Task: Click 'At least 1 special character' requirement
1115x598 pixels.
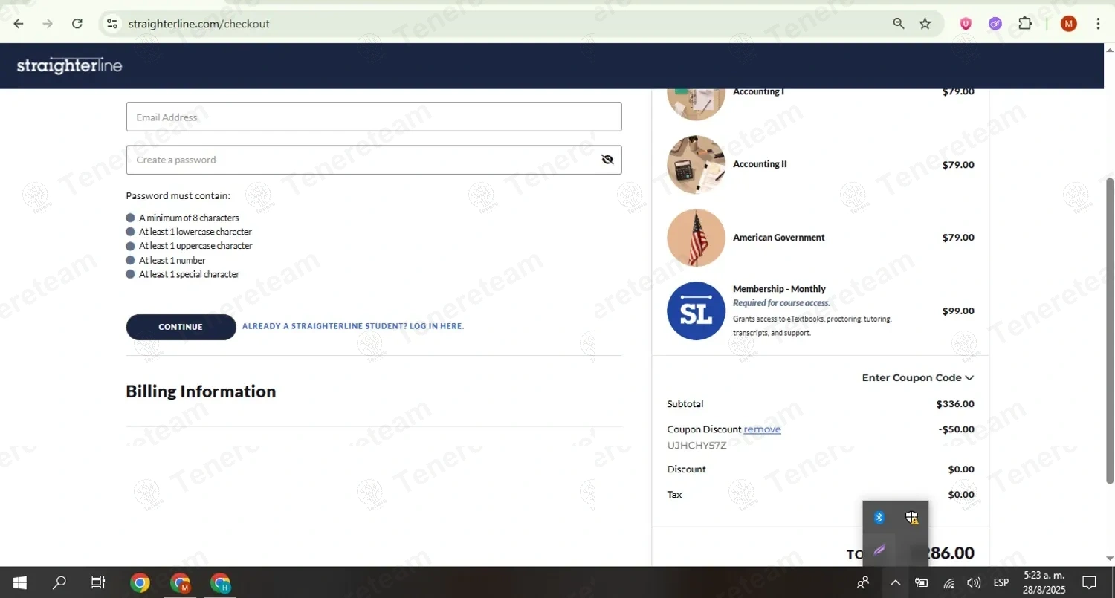Action: (x=189, y=275)
